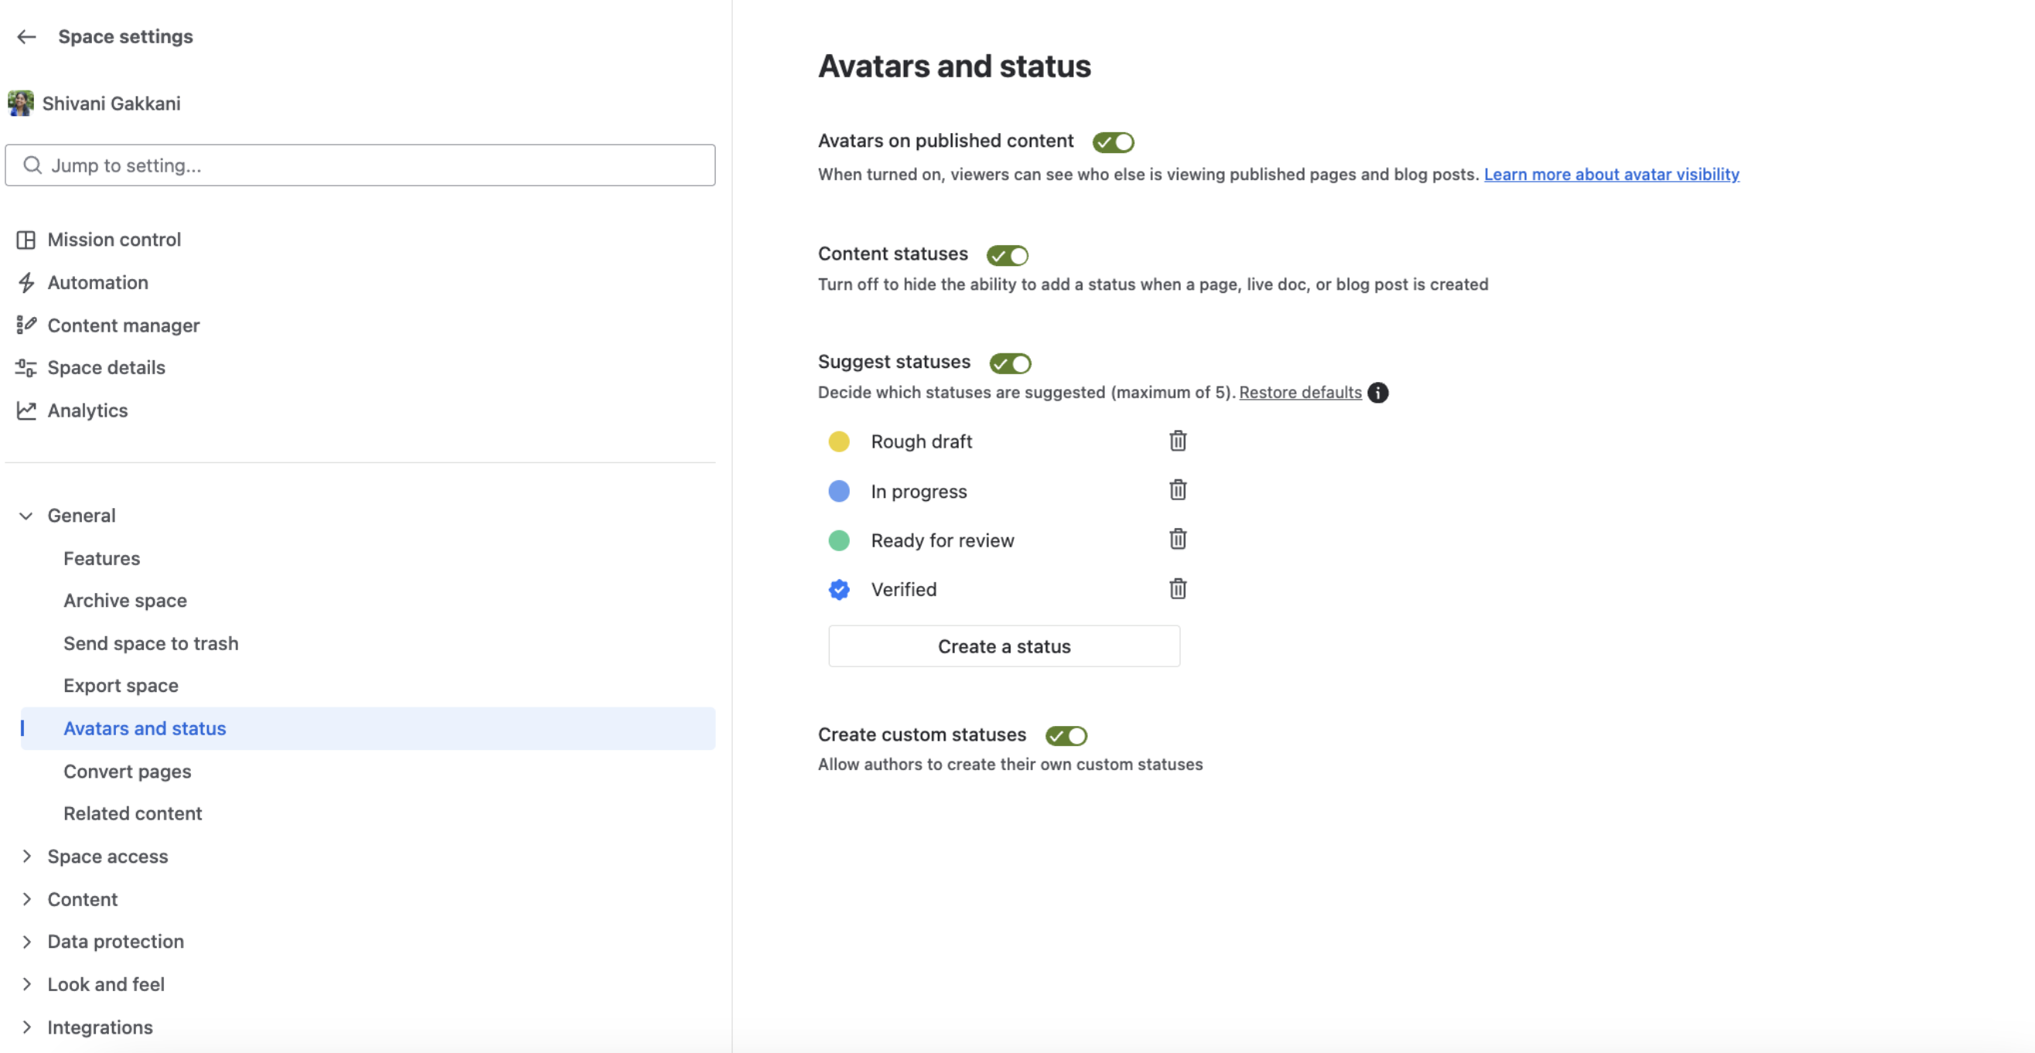
Task: Delete the Rough draft status
Action: point(1177,441)
